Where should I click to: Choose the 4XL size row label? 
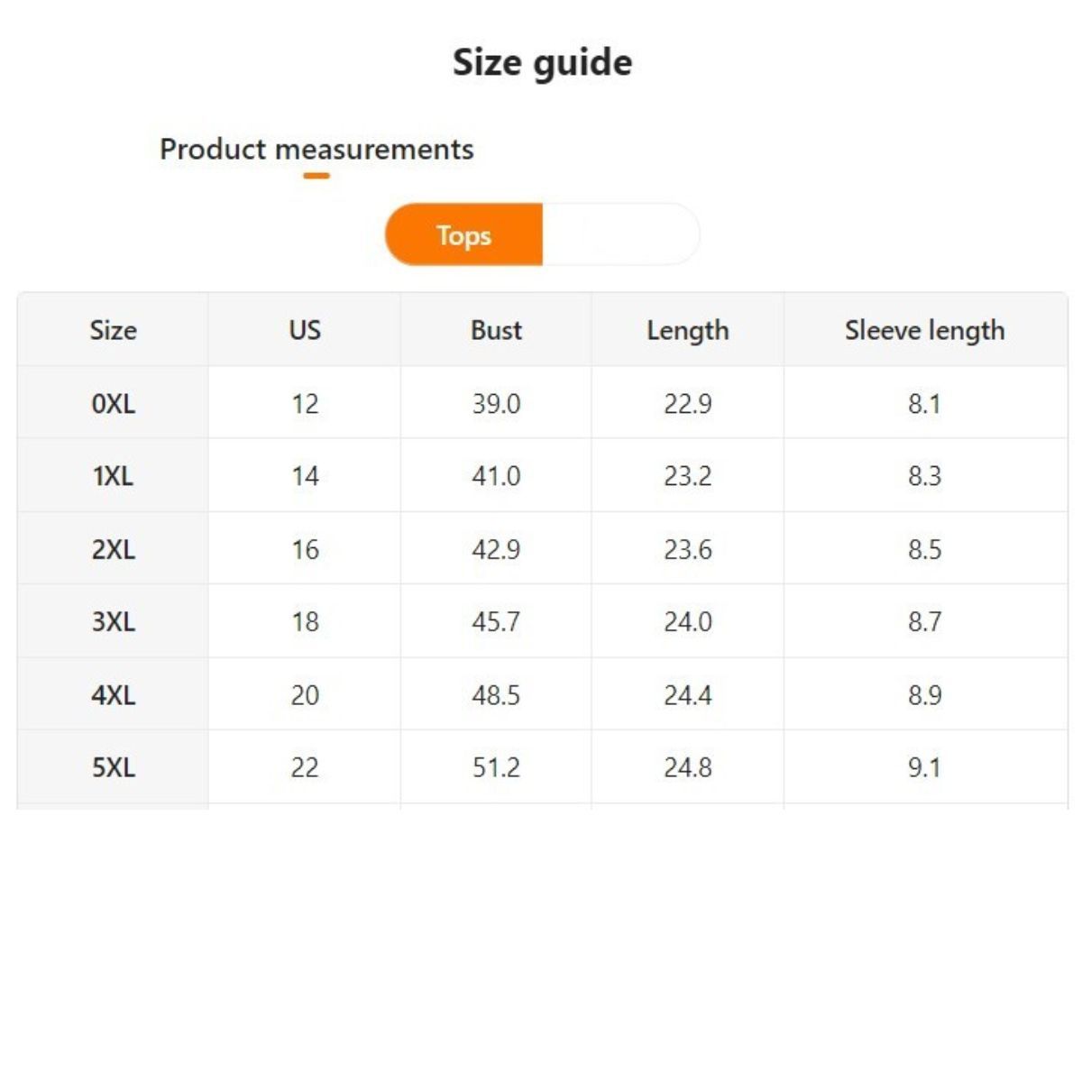point(113,695)
